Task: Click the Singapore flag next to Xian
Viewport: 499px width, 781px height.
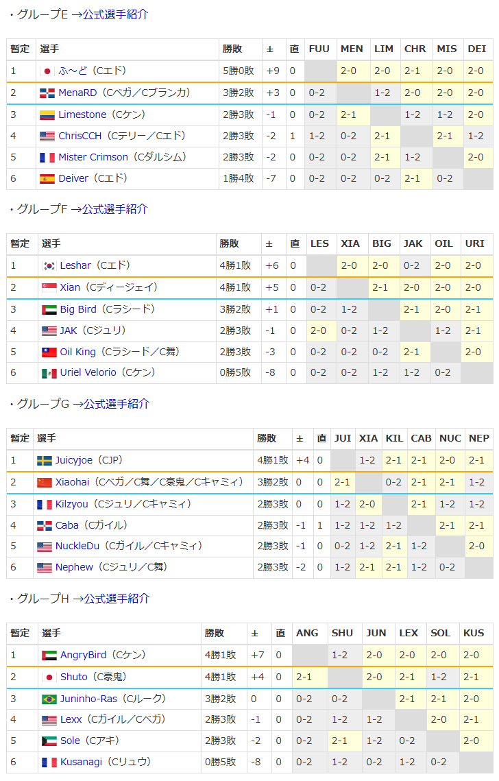Action: (x=49, y=288)
